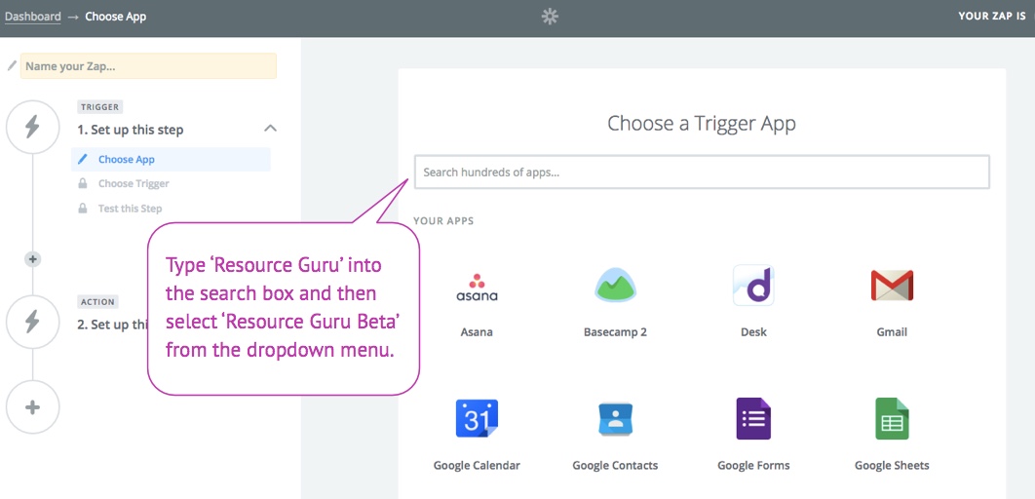Add a step between trigger and action

[x=32, y=258]
